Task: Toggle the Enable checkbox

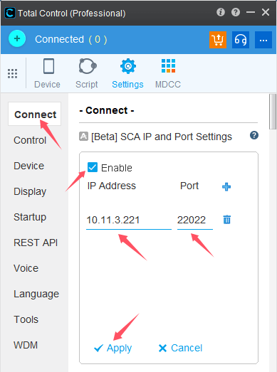Action: [x=93, y=167]
